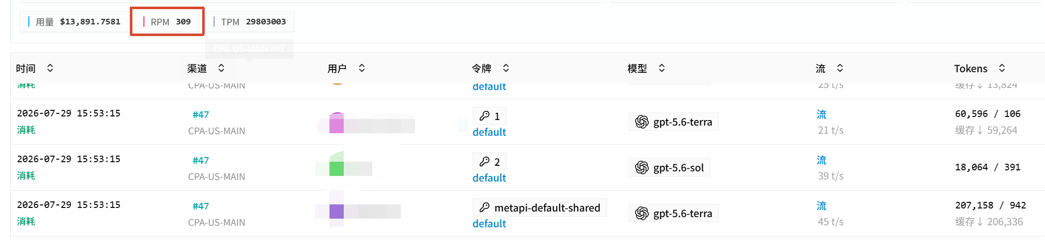Screen dimensions: 1045x240
Task: Click default group link under token 1
Action: (489, 132)
